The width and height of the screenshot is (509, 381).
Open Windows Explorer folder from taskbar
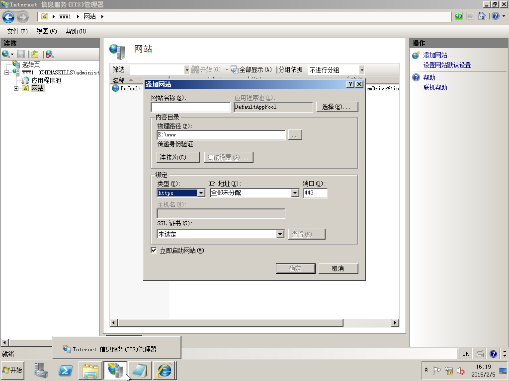point(90,371)
